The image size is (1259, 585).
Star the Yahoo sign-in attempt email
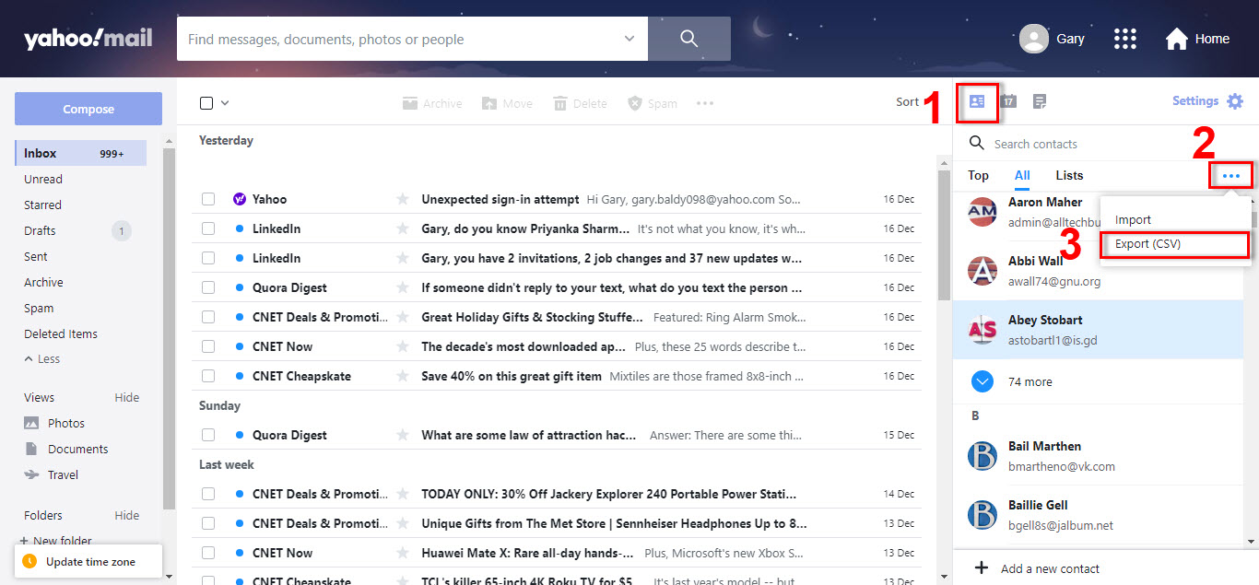click(x=402, y=199)
